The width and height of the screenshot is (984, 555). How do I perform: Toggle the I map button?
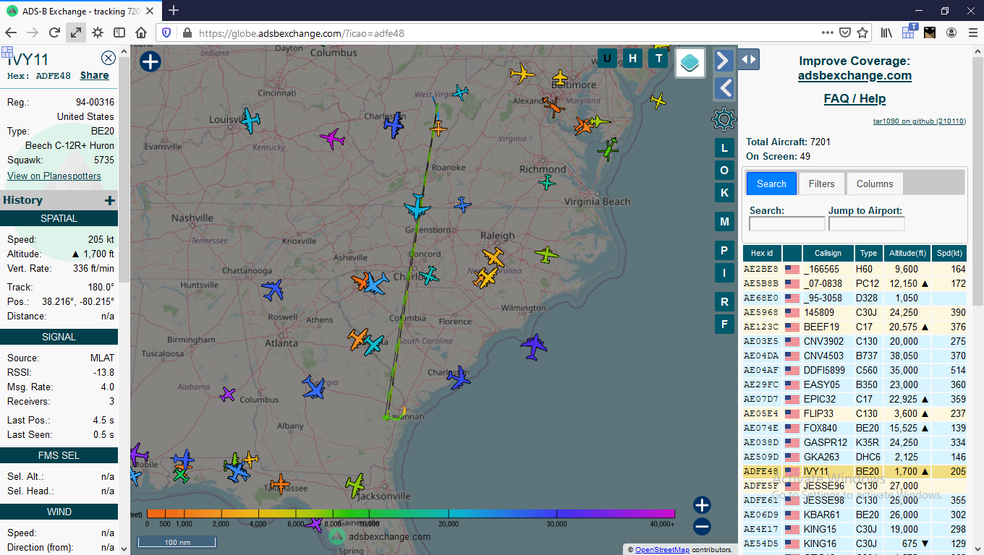point(724,272)
